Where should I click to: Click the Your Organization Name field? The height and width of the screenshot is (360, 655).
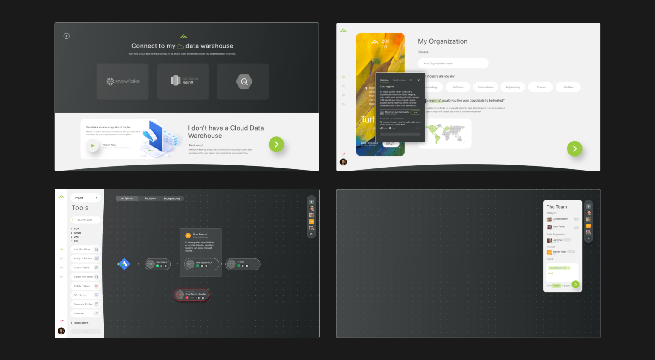pos(453,63)
